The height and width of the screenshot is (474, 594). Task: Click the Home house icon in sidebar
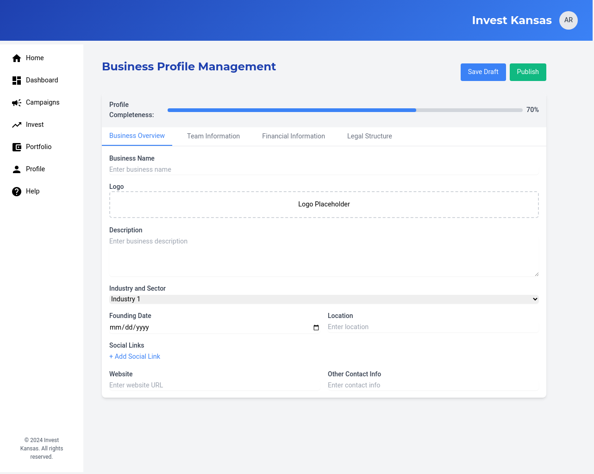[17, 58]
